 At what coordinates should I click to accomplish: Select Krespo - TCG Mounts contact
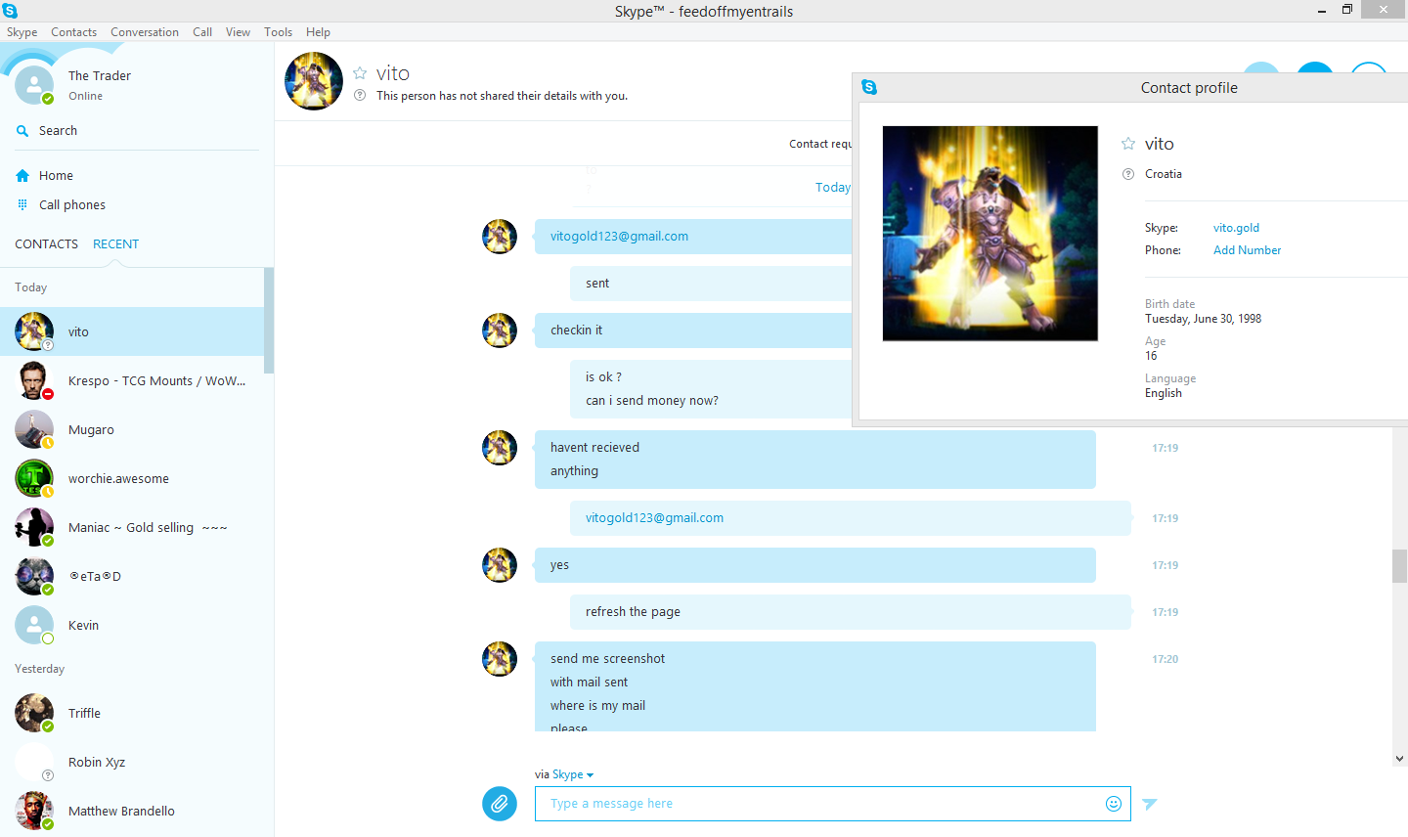coord(132,380)
